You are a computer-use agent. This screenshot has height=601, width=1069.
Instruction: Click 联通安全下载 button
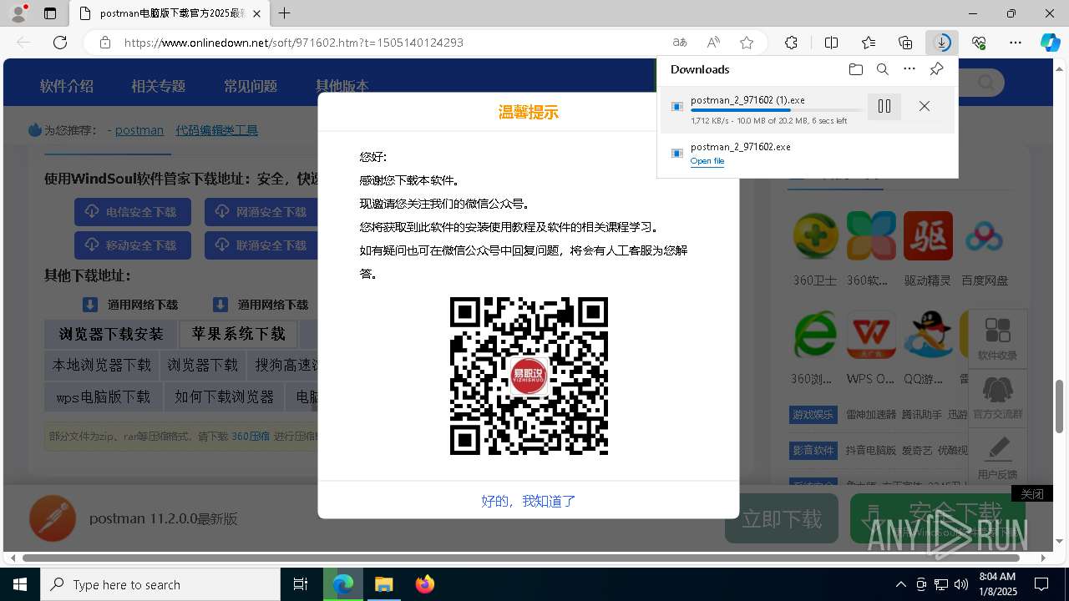[262, 245]
